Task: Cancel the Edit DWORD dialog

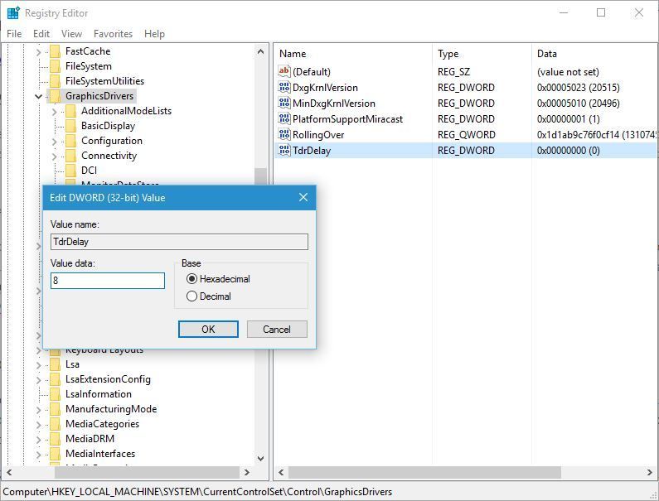Action: (x=277, y=330)
